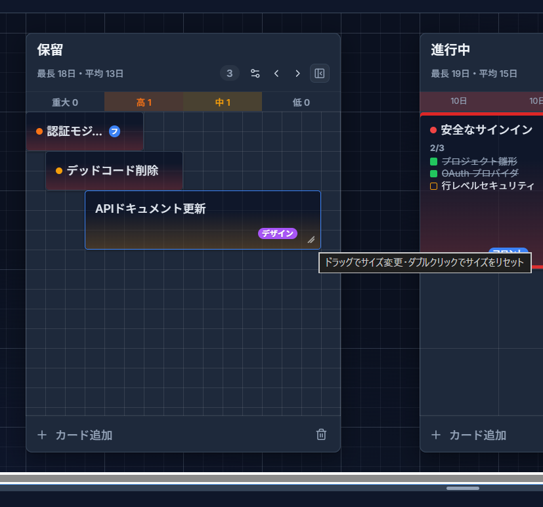Click the 進行中 column title
This screenshot has height=507, width=543.
[450, 50]
